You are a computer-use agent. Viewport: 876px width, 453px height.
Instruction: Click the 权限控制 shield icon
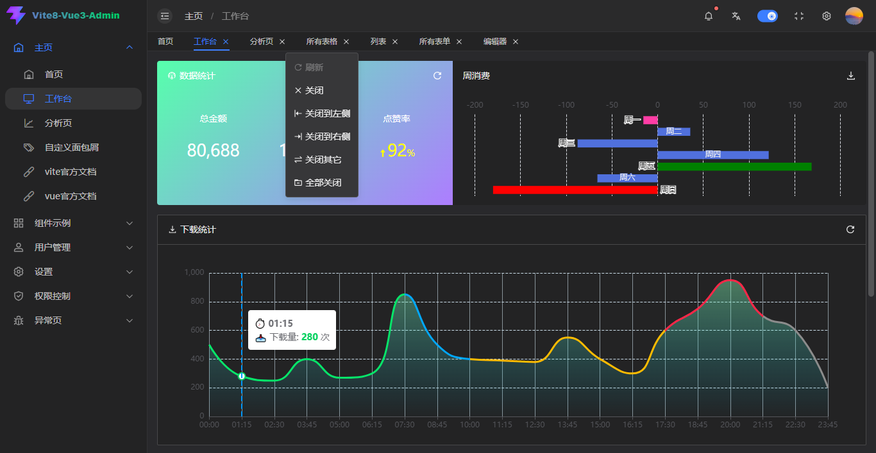[19, 296]
